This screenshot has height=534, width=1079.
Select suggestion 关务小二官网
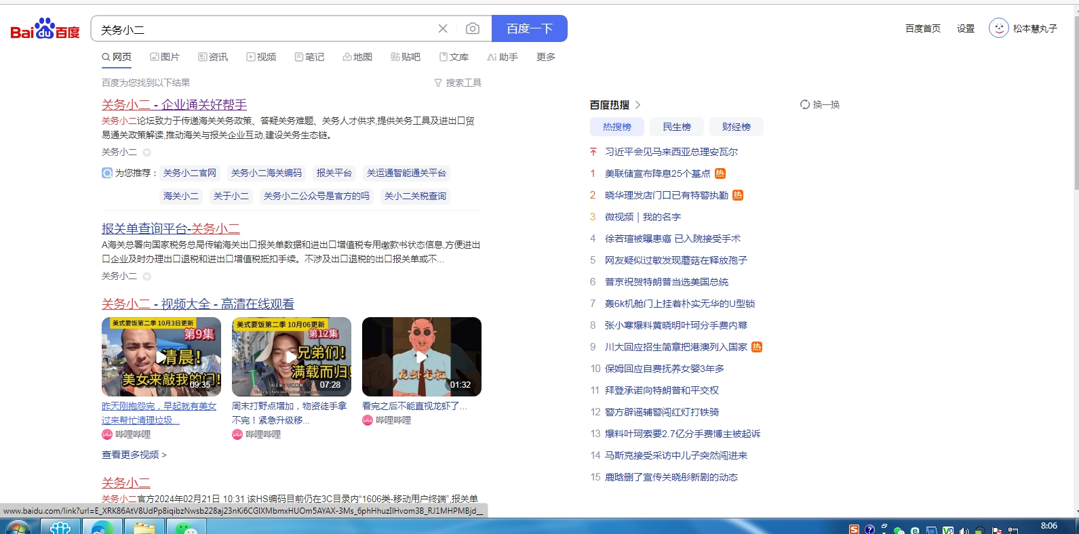point(190,173)
